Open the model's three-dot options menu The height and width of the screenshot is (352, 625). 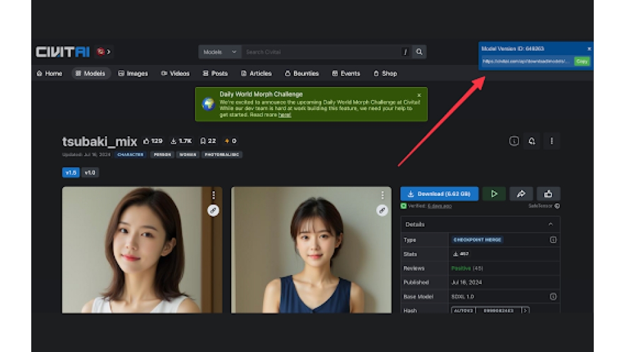(x=552, y=141)
